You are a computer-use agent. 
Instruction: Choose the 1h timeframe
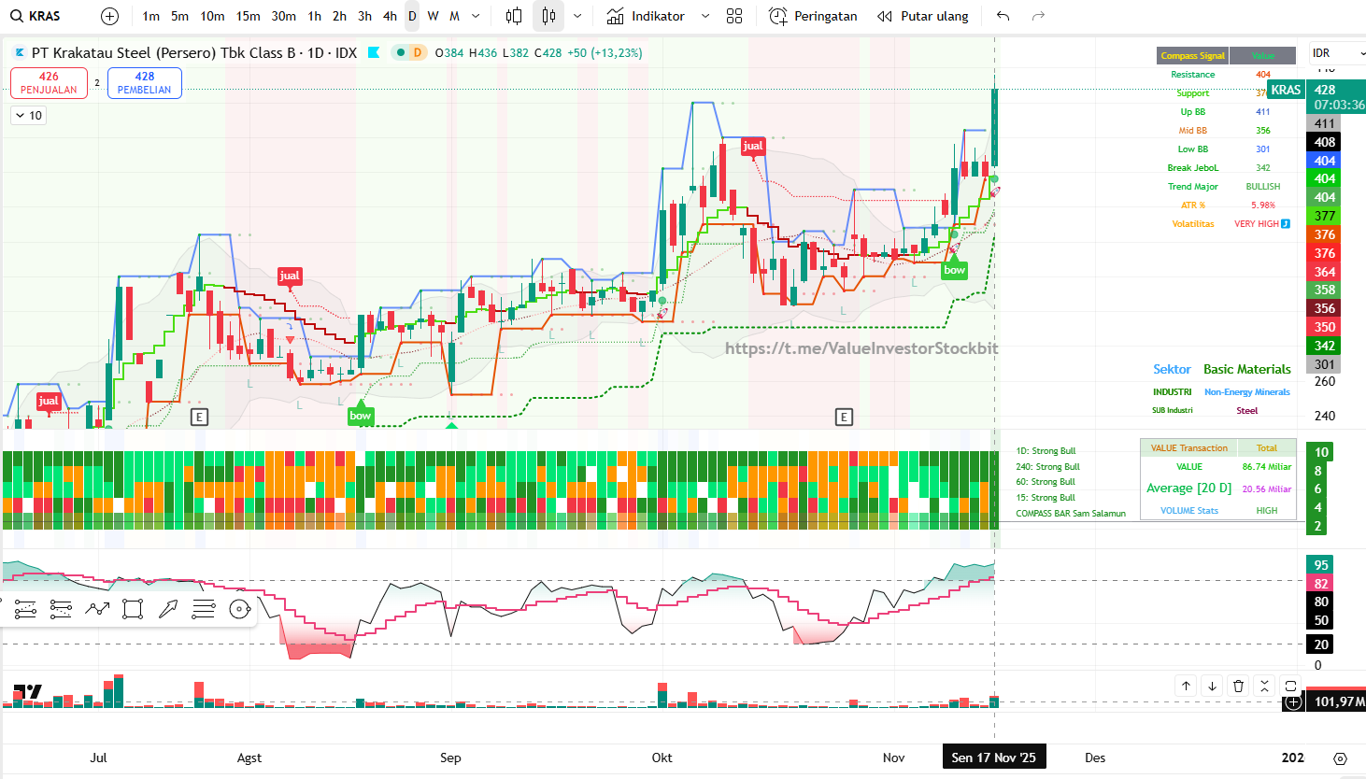pyautogui.click(x=314, y=16)
